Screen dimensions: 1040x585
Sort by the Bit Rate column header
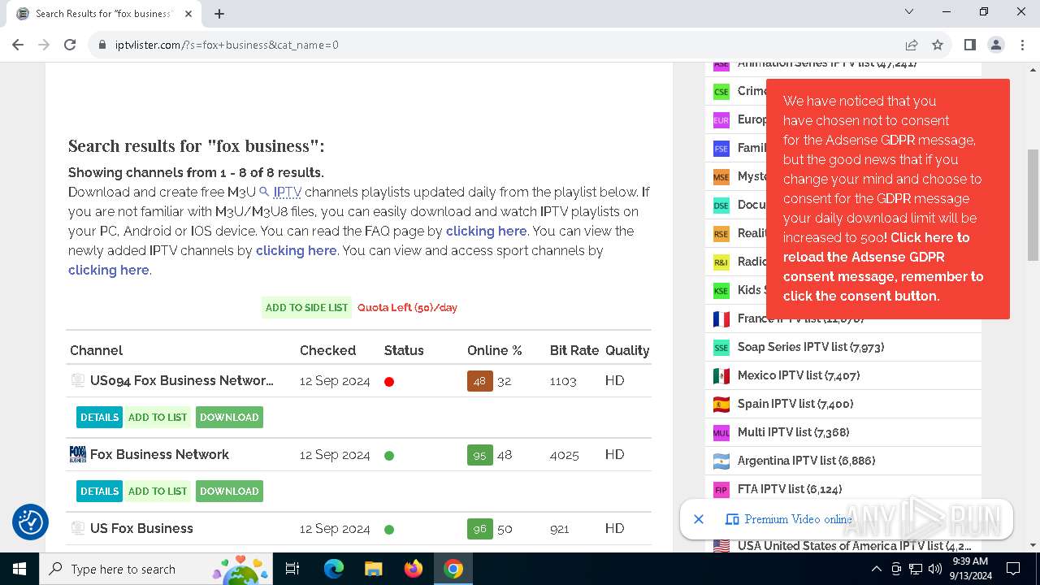[x=574, y=350]
